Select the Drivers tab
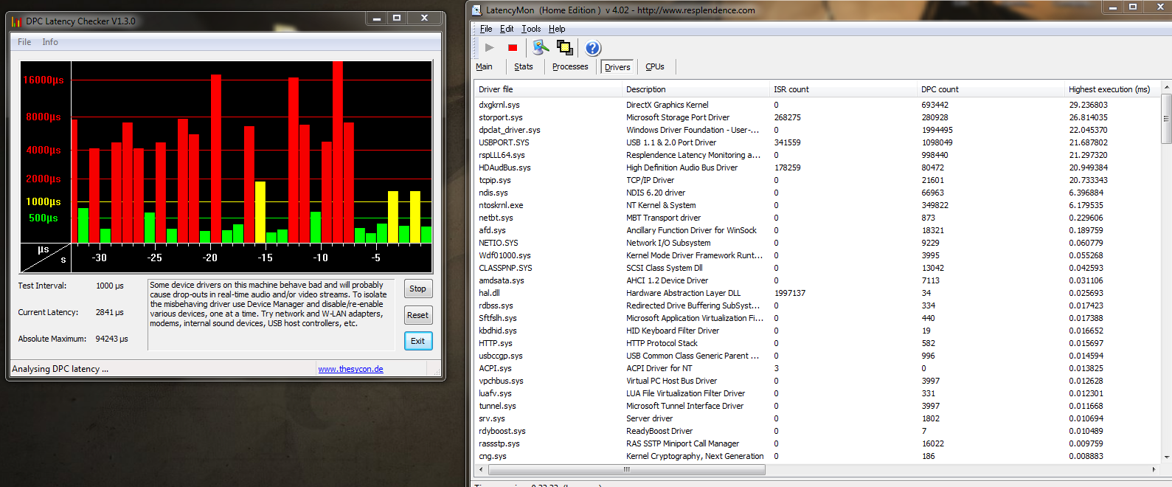Image resolution: width=1172 pixels, height=487 pixels. click(x=617, y=67)
